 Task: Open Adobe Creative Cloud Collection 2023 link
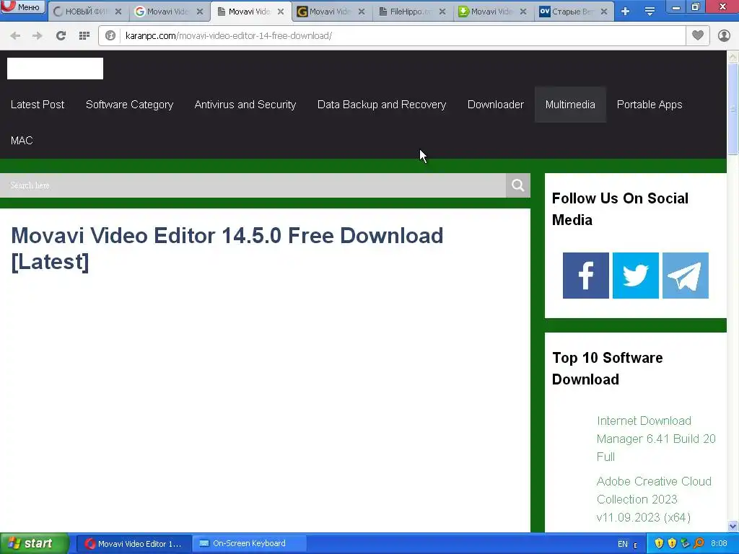coord(654,499)
